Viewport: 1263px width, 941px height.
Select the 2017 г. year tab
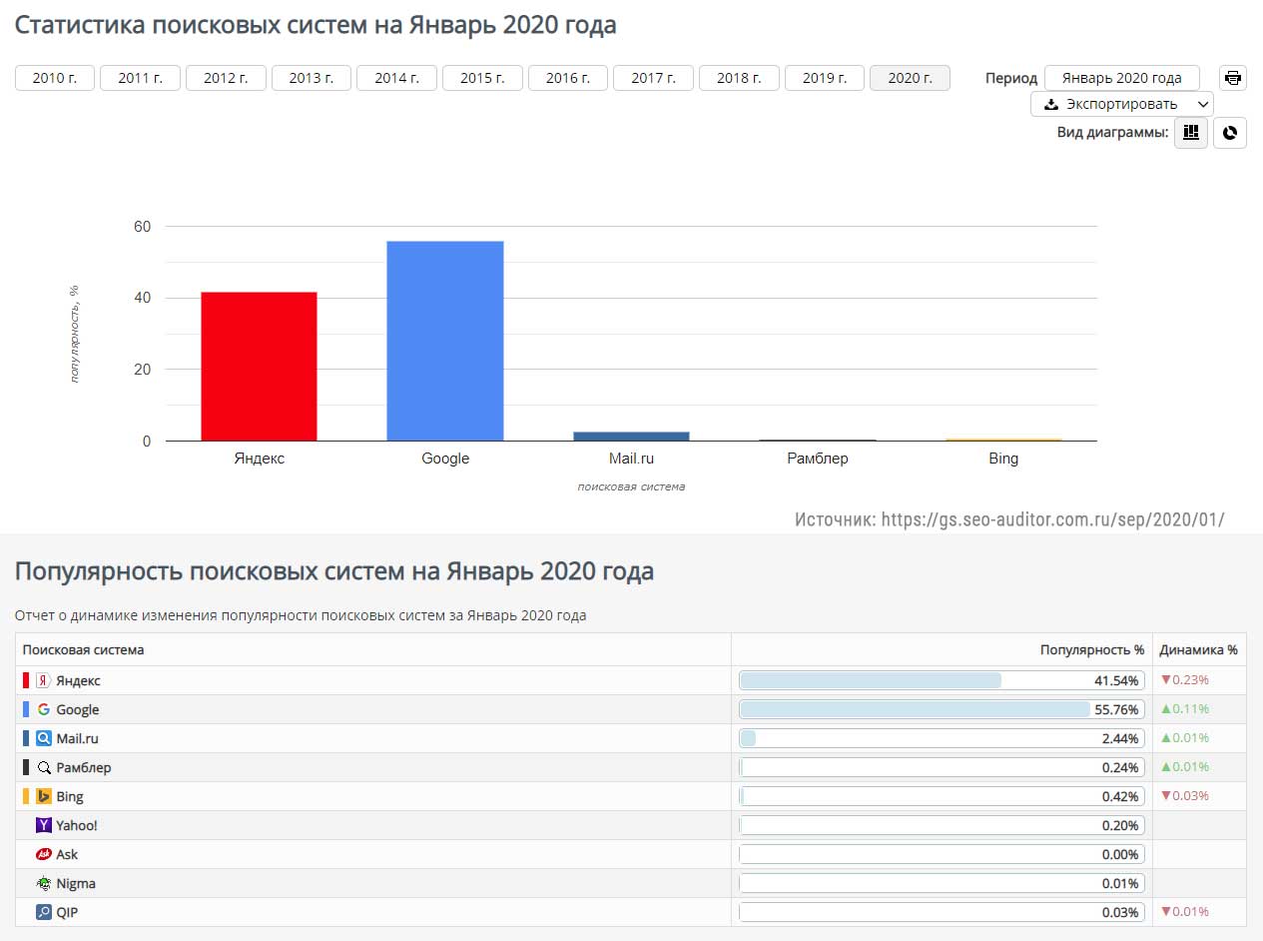coord(653,78)
